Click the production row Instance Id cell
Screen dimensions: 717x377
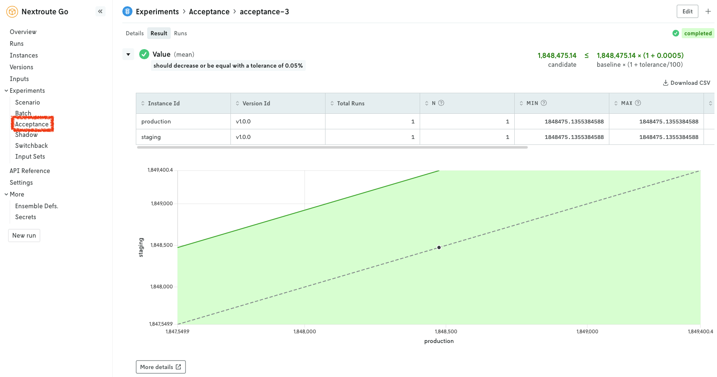[x=183, y=121]
